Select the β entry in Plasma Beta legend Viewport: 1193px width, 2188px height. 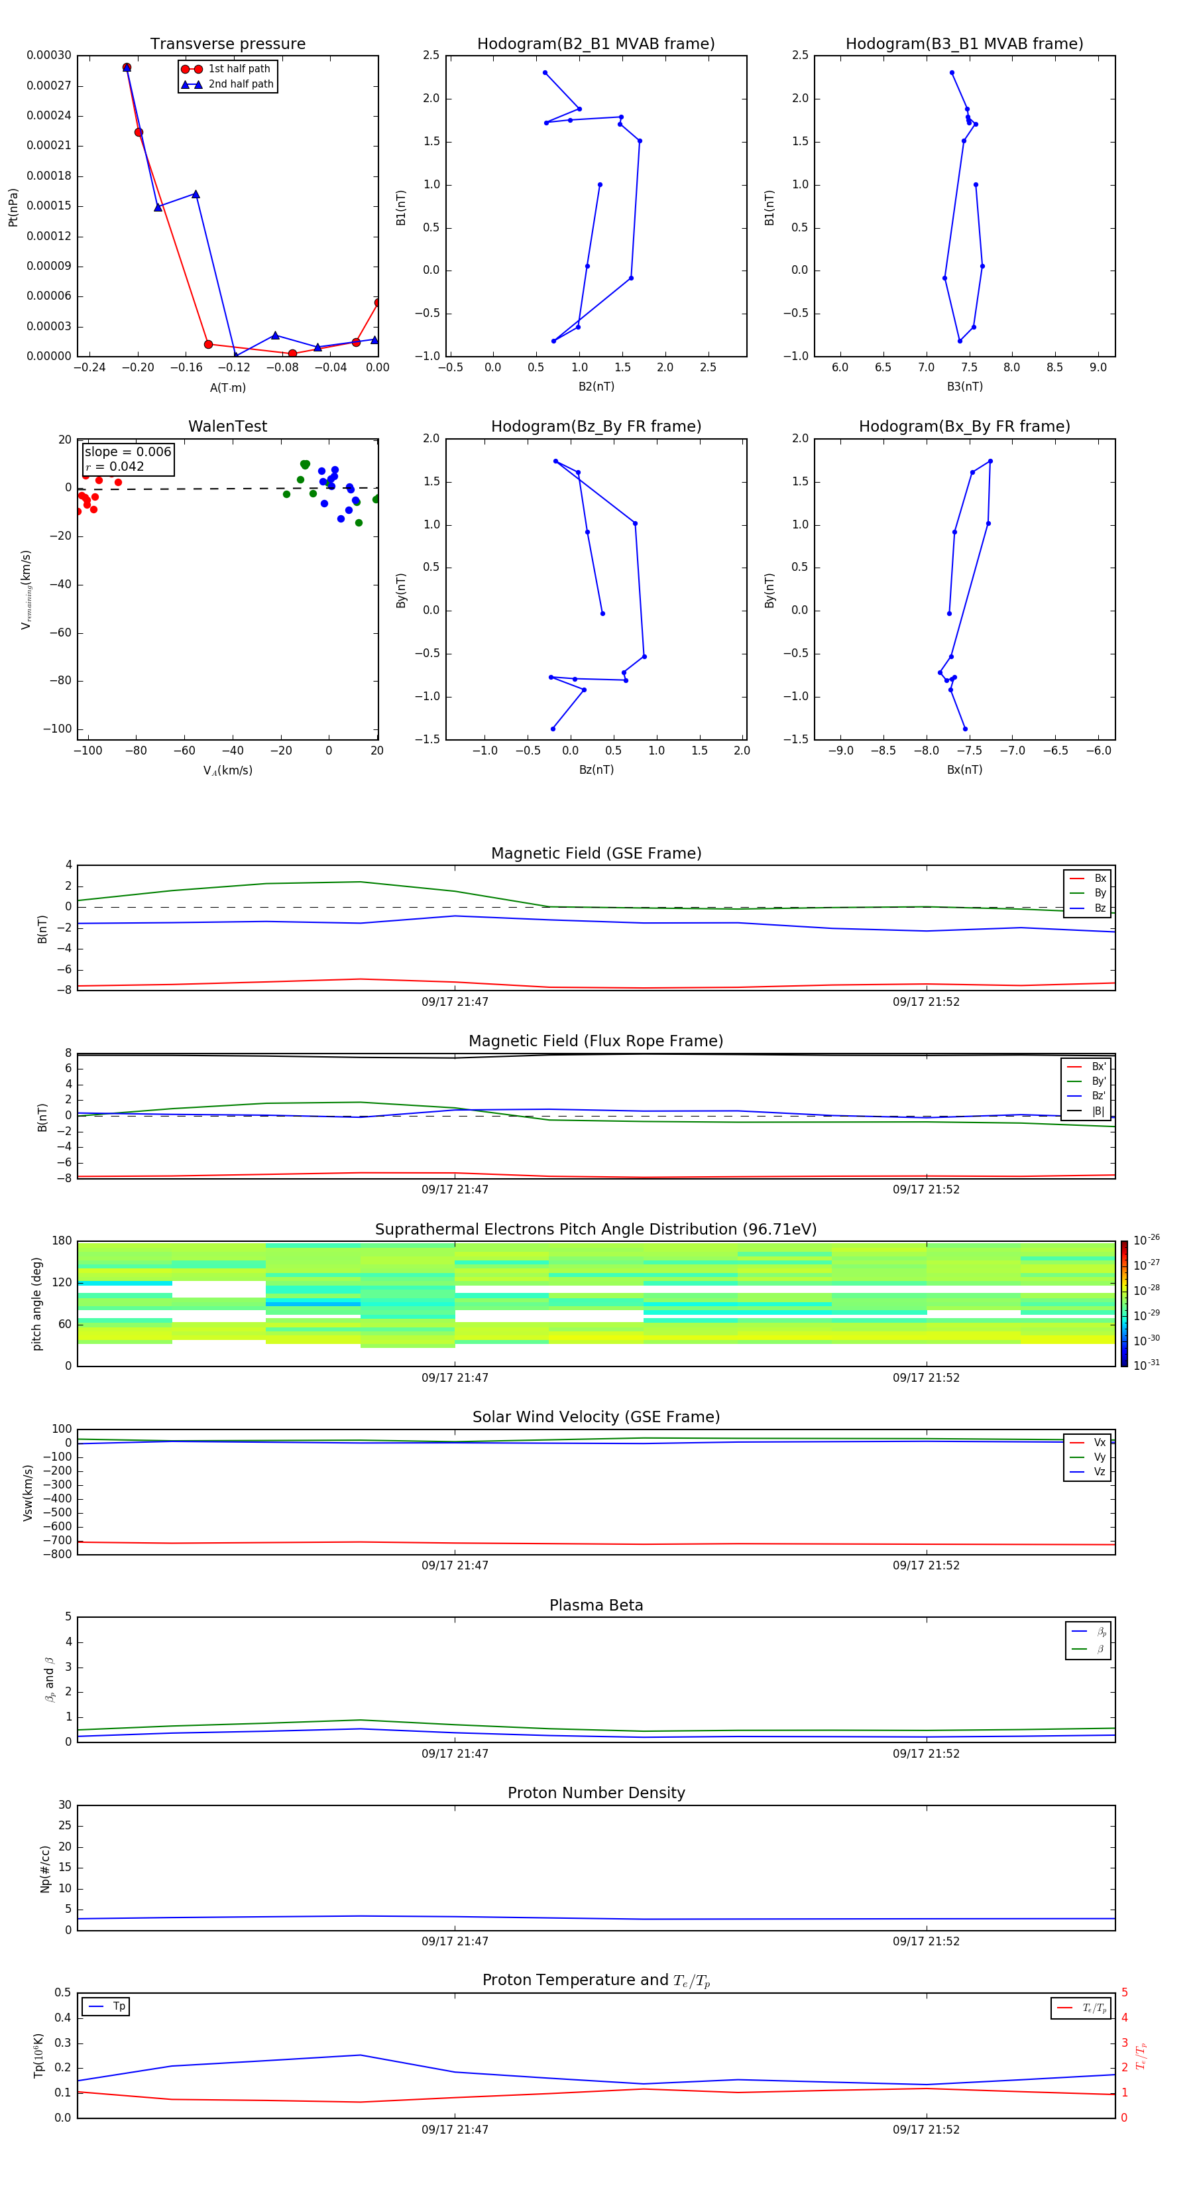click(x=1088, y=1649)
